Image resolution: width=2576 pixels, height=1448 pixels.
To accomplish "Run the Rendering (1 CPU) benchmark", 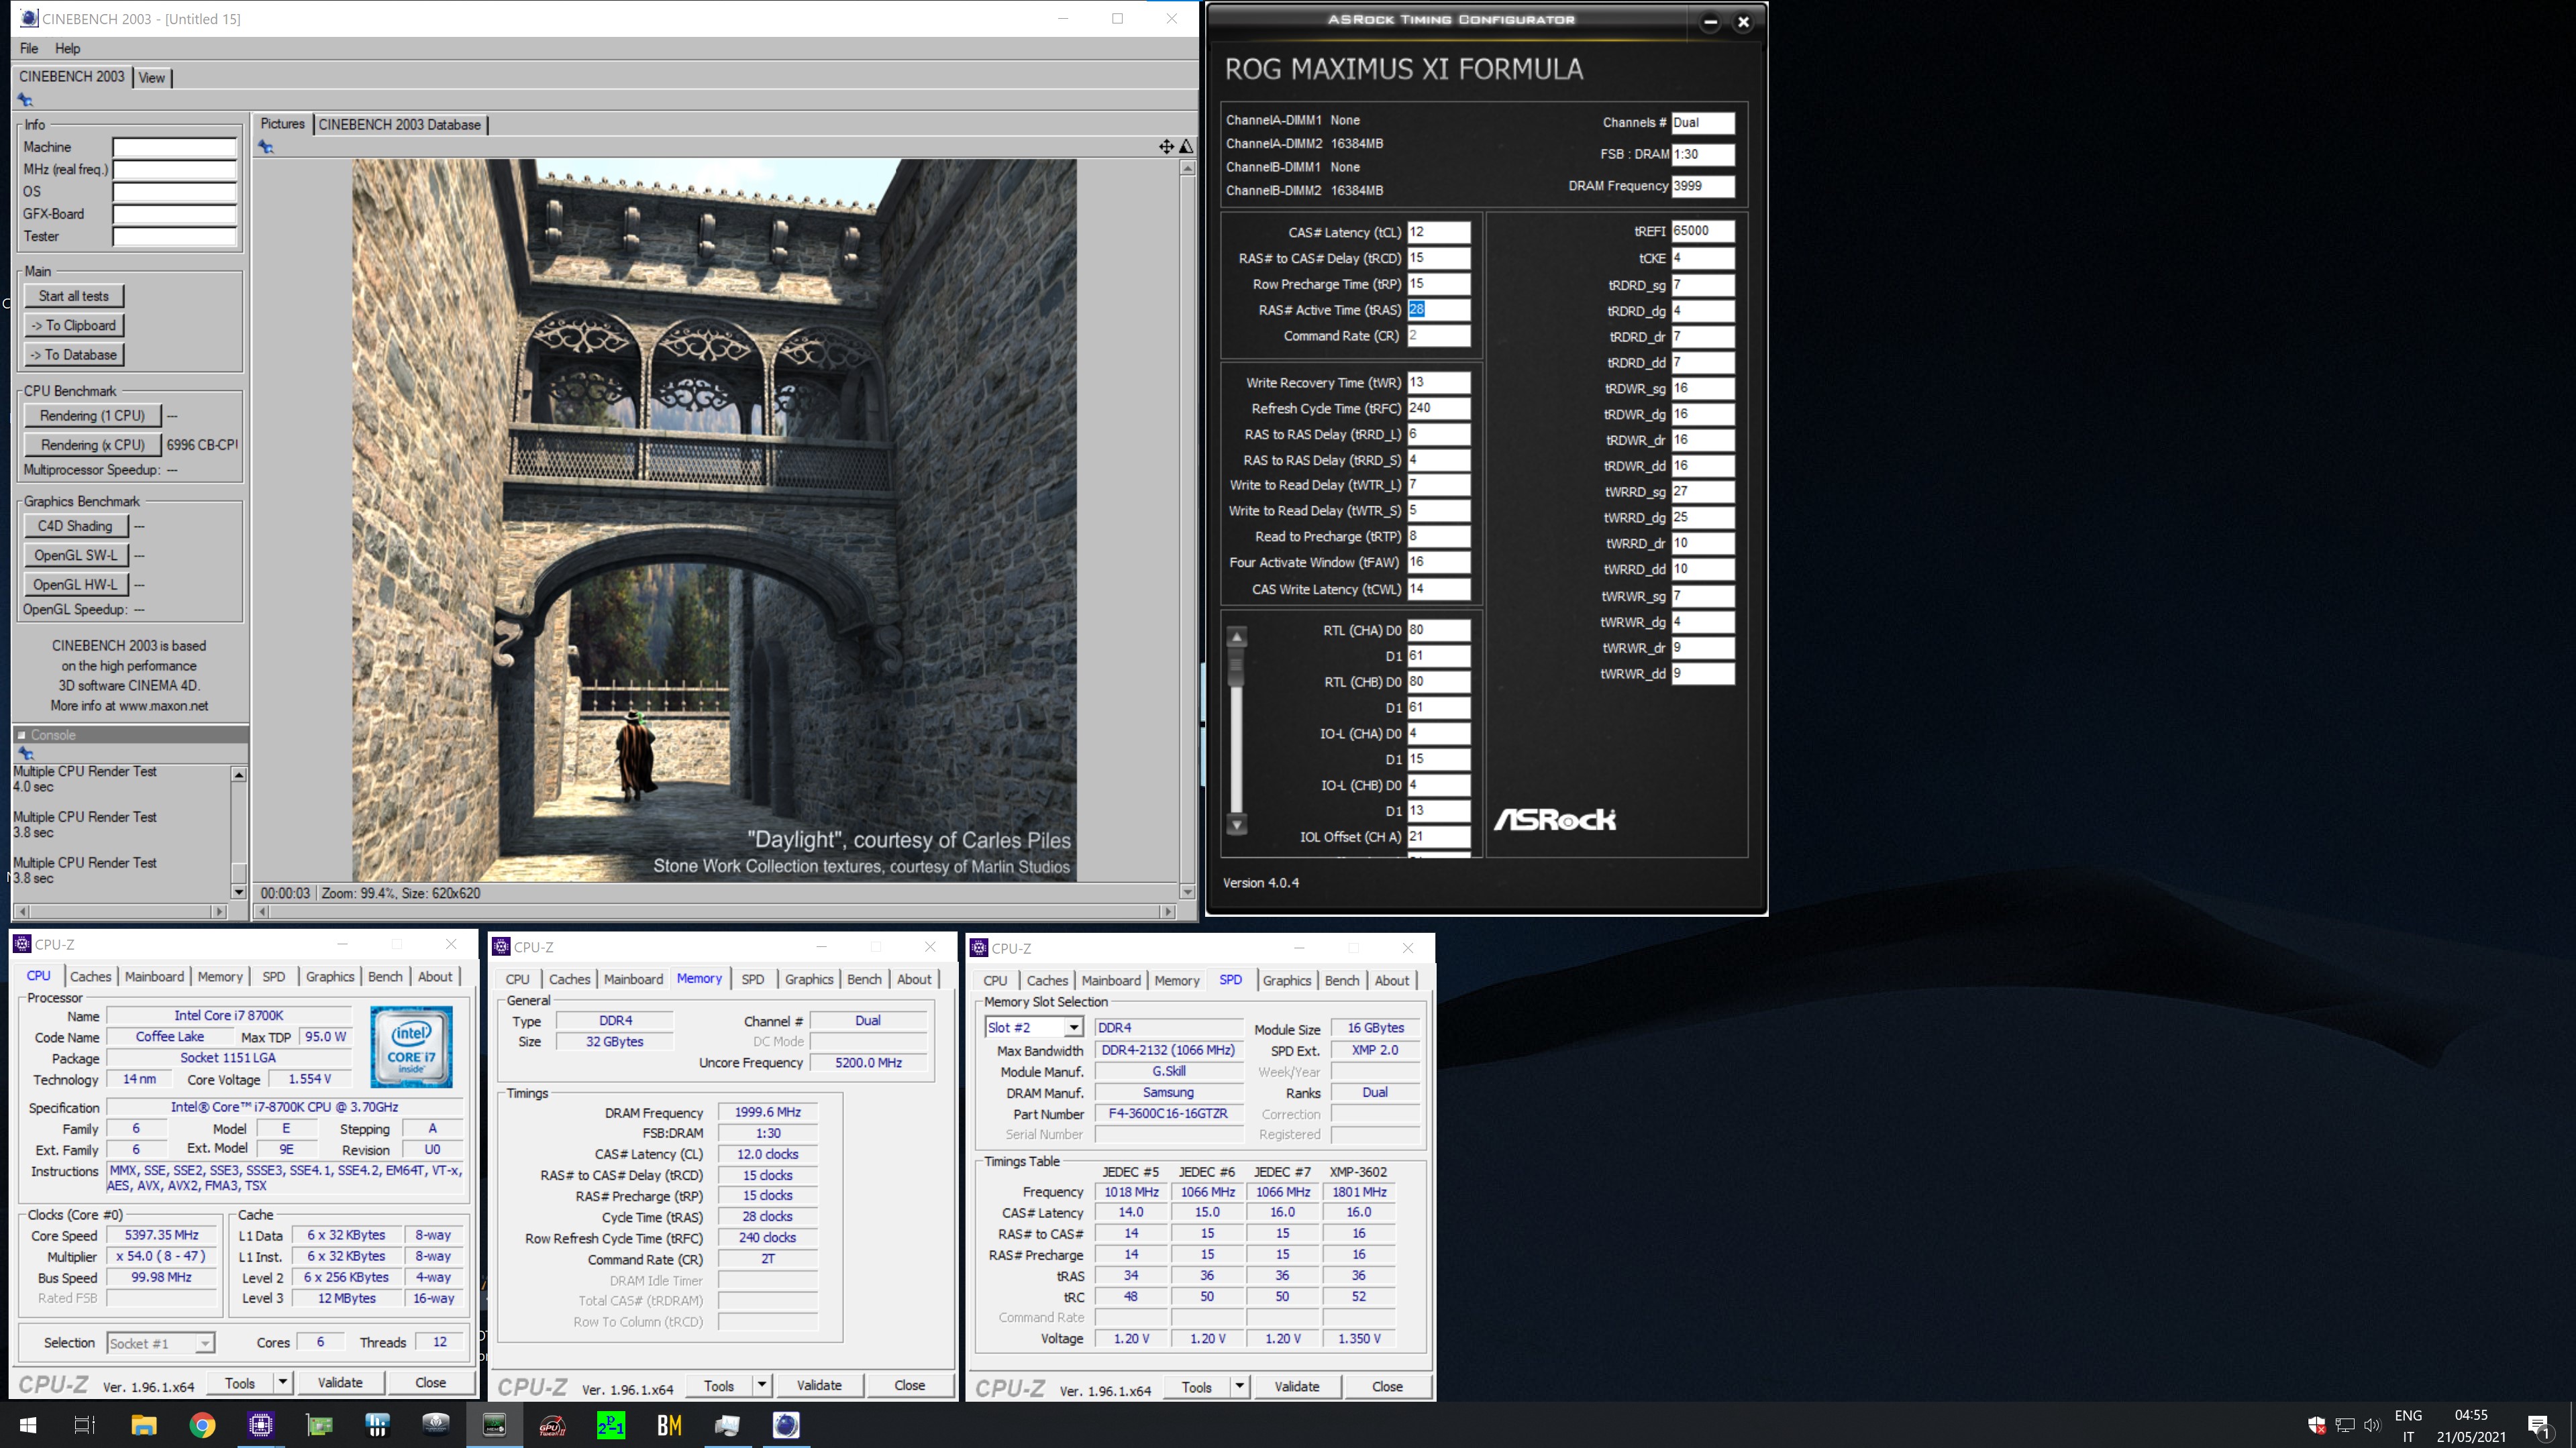I will tap(92, 416).
